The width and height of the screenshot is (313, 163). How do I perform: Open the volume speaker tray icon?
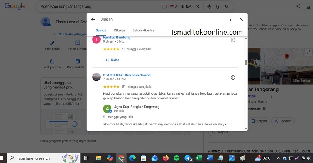(309, 158)
